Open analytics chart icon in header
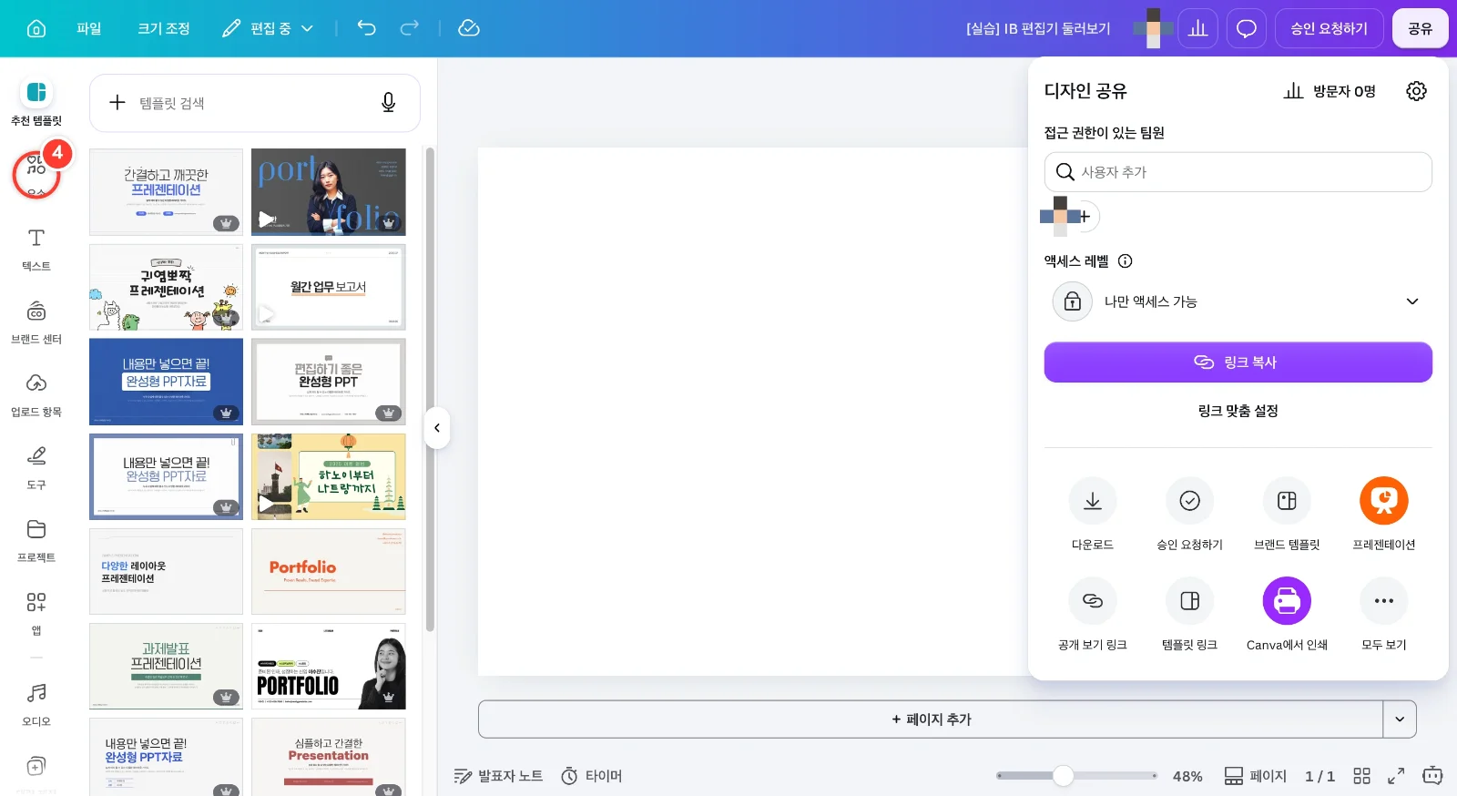The height and width of the screenshot is (796, 1457). (x=1198, y=28)
